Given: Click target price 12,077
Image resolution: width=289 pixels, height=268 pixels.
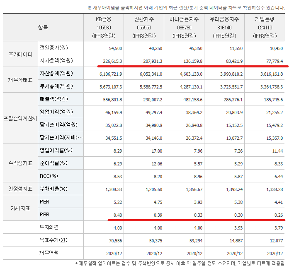Looking at the screenshot, I should [276, 241].
